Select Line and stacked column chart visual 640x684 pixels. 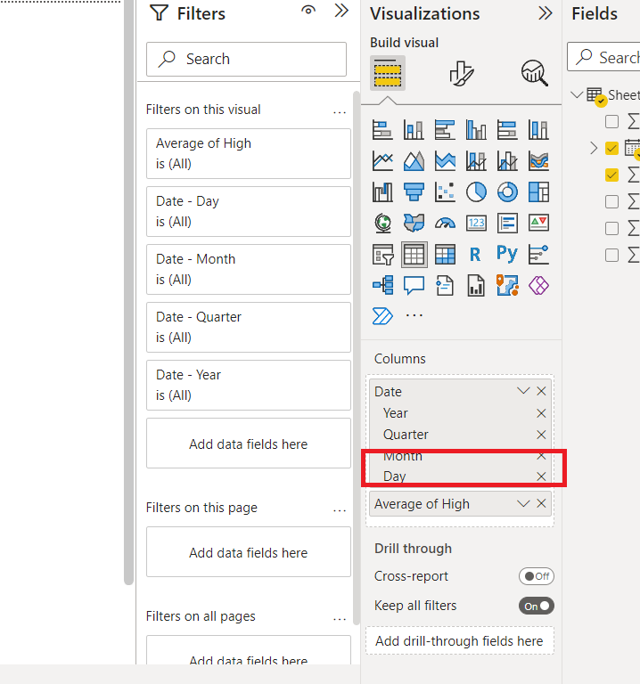[476, 161]
